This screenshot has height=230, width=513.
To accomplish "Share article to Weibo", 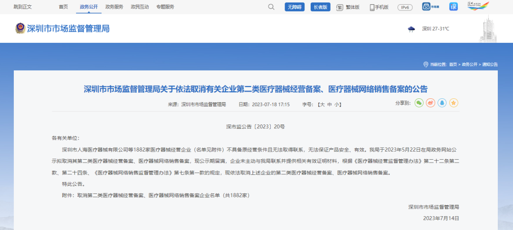I will (x=430, y=103).
